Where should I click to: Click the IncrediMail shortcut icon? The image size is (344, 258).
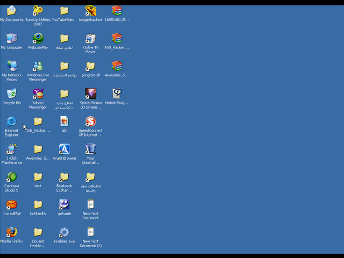click(x=12, y=205)
